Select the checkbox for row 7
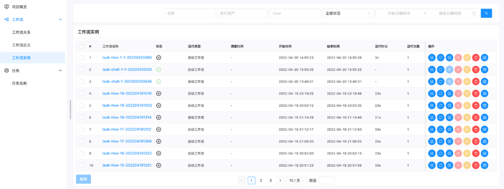The height and width of the screenshot is (189, 504). [82, 129]
